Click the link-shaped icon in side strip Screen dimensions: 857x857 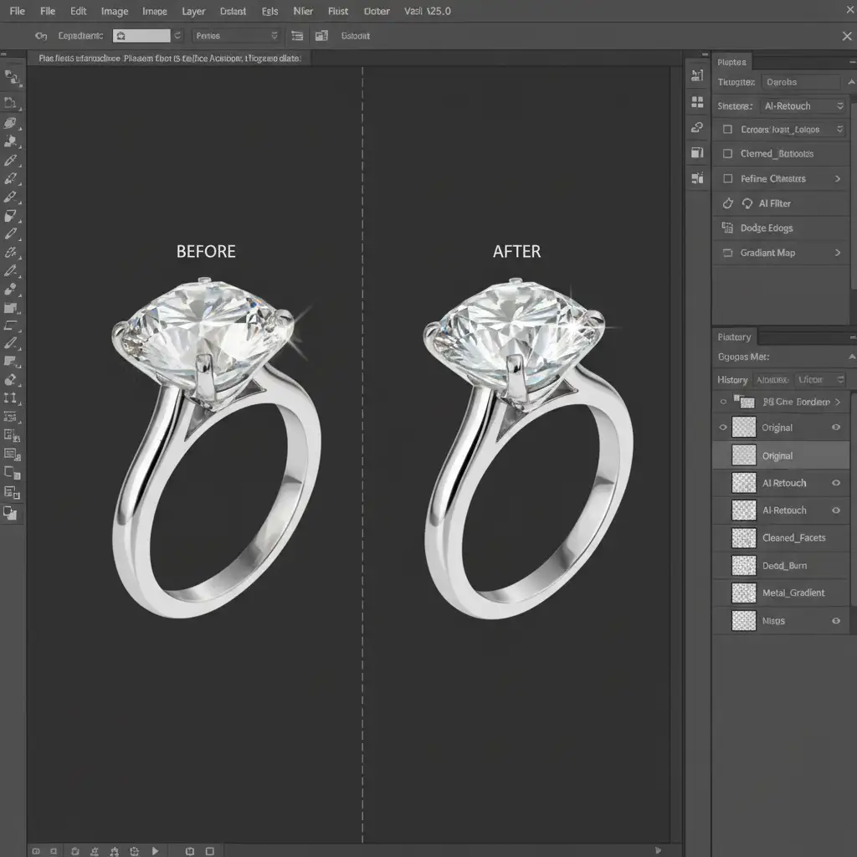pos(697,127)
